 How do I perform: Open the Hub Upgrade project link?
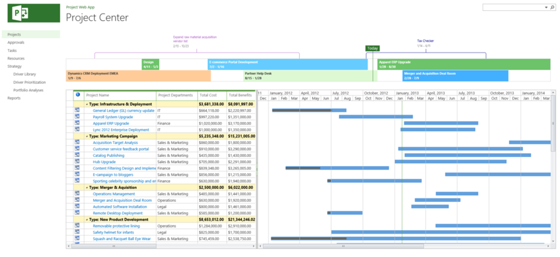[103, 162]
